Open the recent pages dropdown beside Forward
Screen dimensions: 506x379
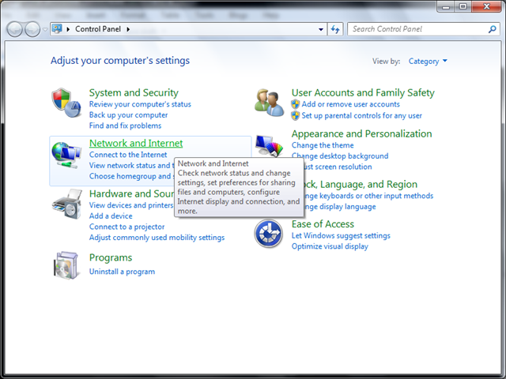(45, 29)
